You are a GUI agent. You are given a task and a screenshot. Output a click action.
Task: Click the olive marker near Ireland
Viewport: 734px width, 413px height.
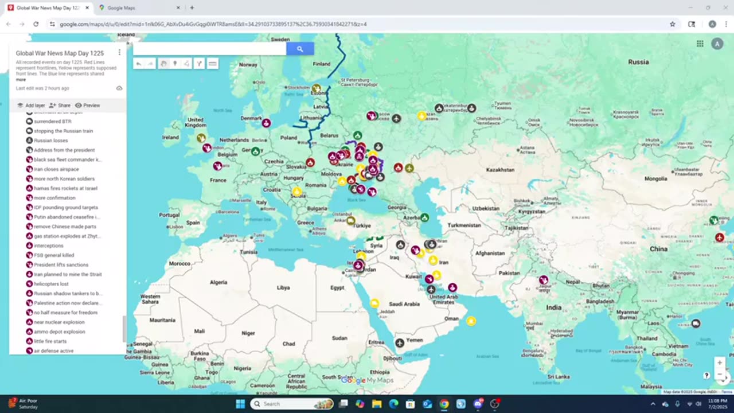coord(201,138)
